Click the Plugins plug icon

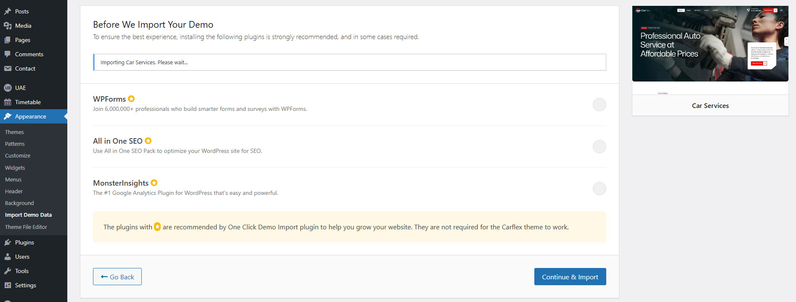8,242
